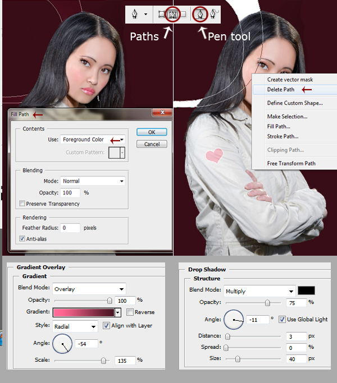
Task: Choose Delete Path from context menu
Action: pos(295,90)
